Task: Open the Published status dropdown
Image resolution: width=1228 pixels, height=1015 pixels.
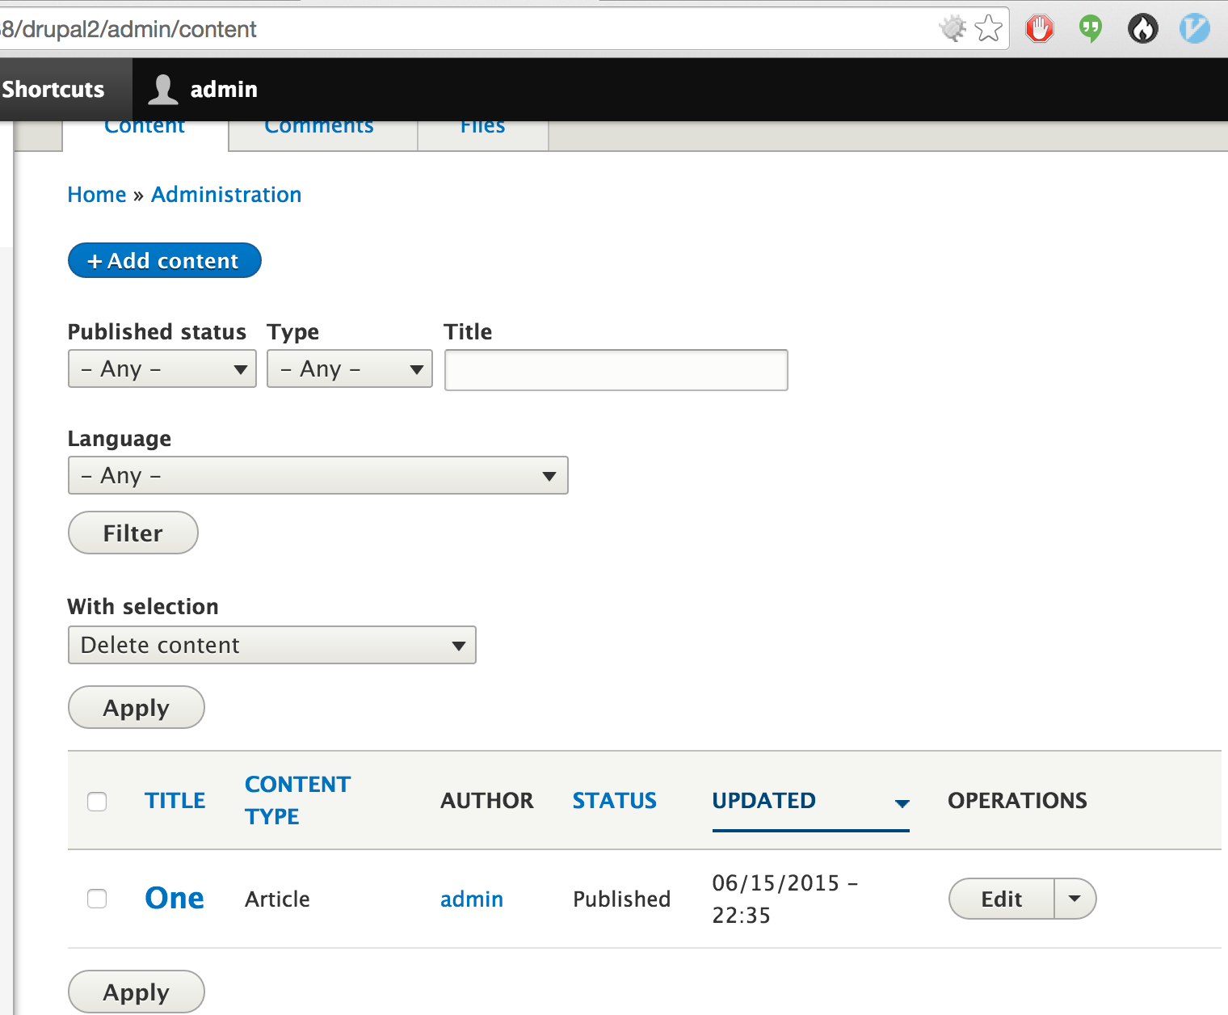Action: tap(162, 369)
